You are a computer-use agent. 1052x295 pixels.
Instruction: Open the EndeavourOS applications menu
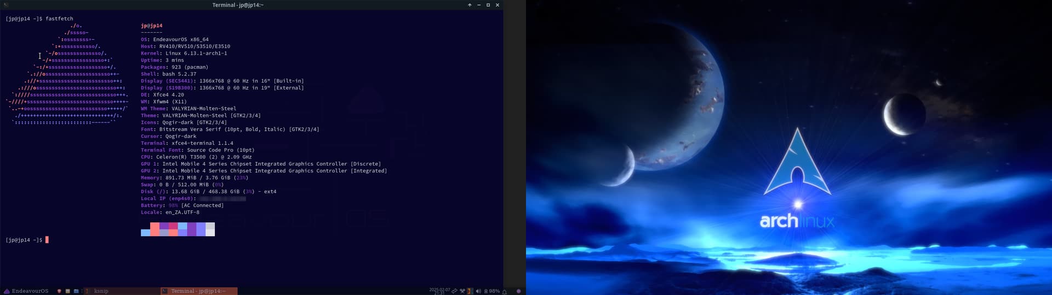pyautogui.click(x=26, y=291)
